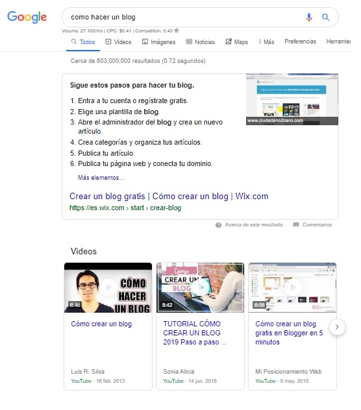This screenshot has width=361, height=410.
Task: Click the 'Videos' section heading
Action: [x=84, y=251]
